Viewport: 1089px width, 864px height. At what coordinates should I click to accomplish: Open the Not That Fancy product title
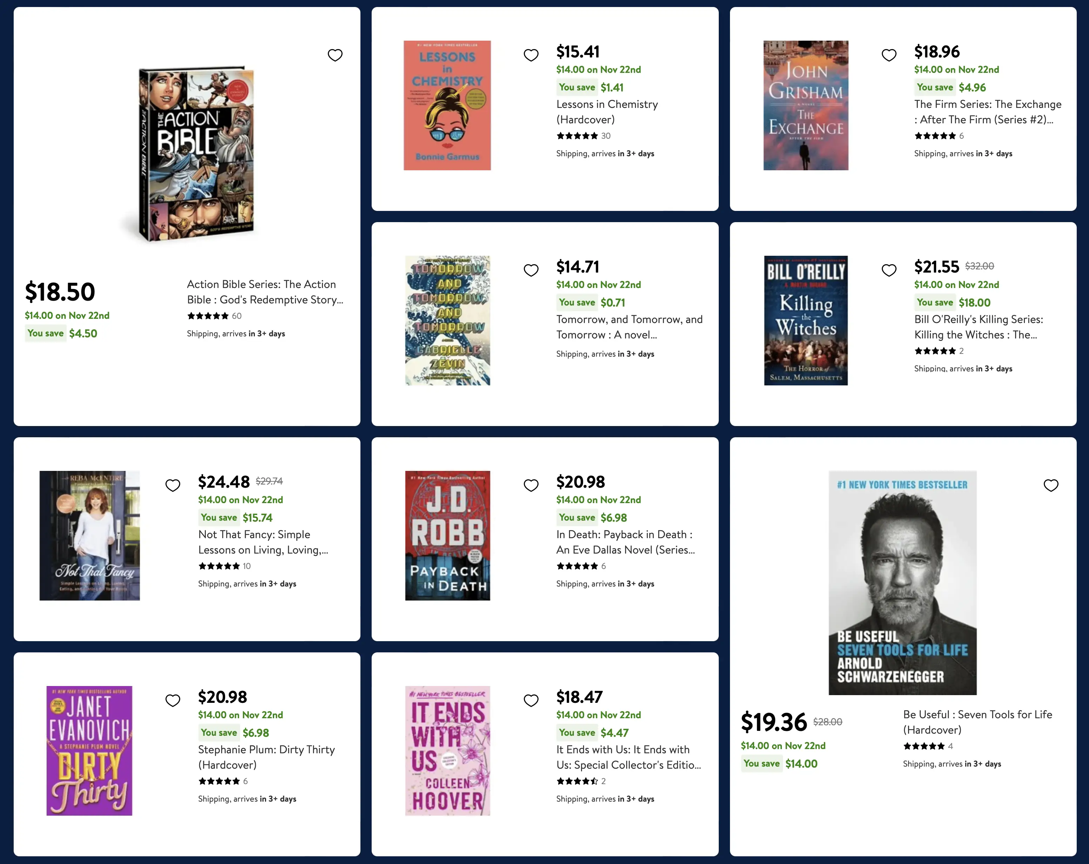coord(263,542)
